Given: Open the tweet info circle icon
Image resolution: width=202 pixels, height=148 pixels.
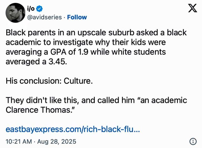Looking at the screenshot, I should [193, 142].
